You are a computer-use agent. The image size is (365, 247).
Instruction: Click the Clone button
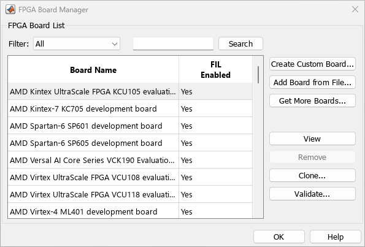pyautogui.click(x=312, y=176)
